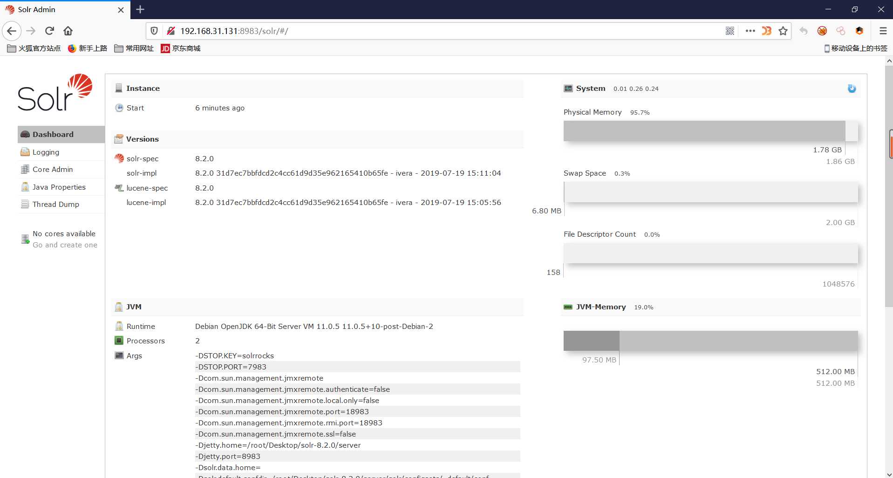Click the JVM-Memory usage bar

(x=710, y=341)
